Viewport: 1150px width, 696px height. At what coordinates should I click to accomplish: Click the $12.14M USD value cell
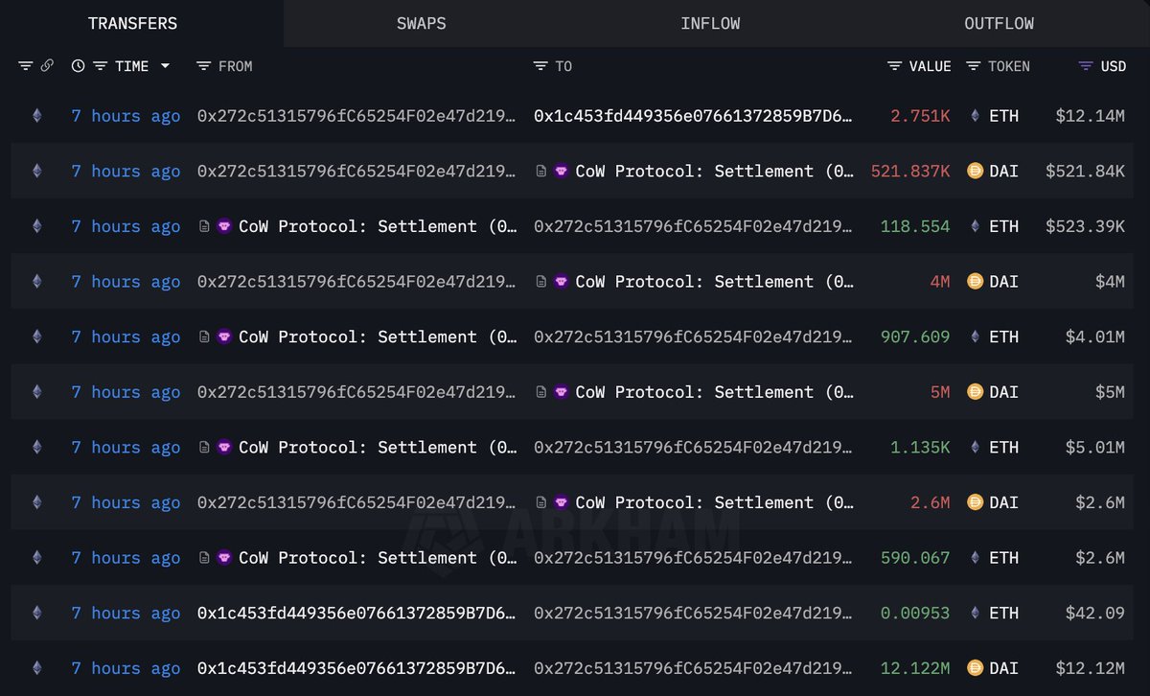[x=1090, y=116]
